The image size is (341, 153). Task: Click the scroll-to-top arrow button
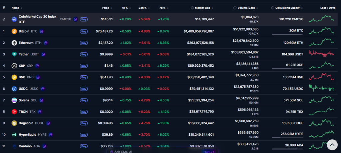pos(332,144)
